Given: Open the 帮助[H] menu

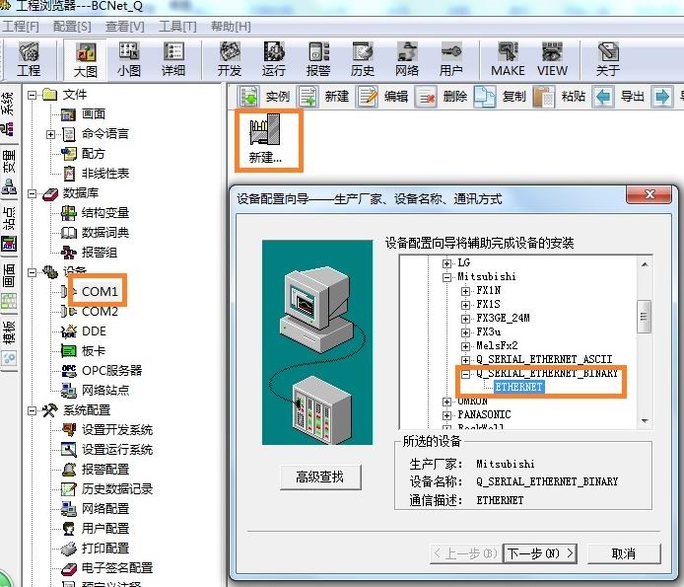Looking at the screenshot, I should pos(231,27).
